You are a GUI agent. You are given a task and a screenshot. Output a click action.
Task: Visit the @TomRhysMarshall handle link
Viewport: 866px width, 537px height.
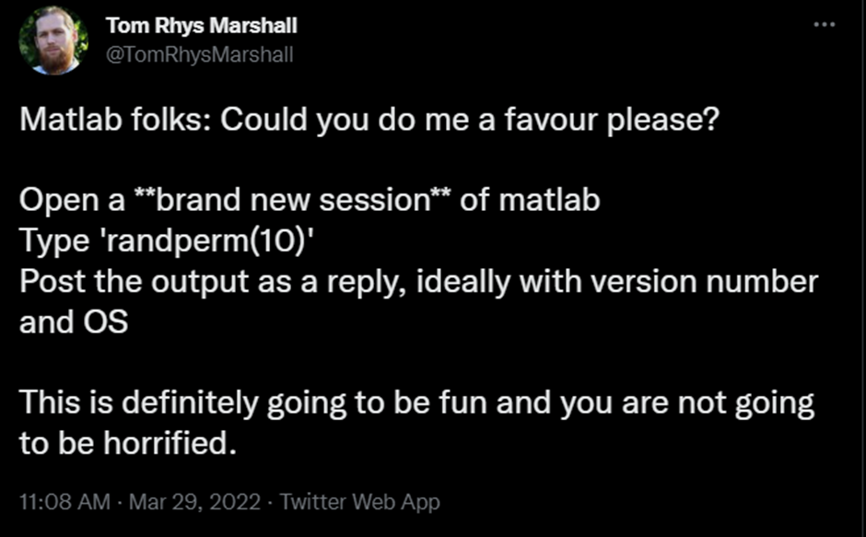pos(200,54)
